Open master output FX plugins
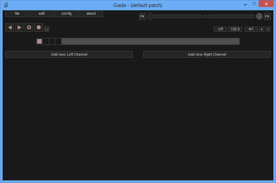 (x=267, y=16)
